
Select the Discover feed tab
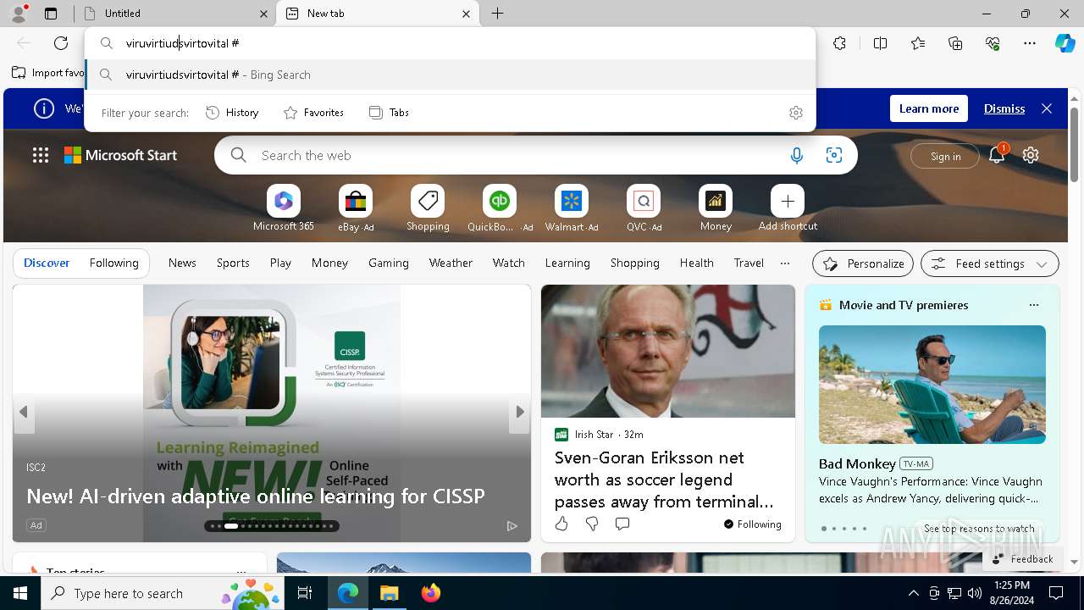[x=47, y=263]
